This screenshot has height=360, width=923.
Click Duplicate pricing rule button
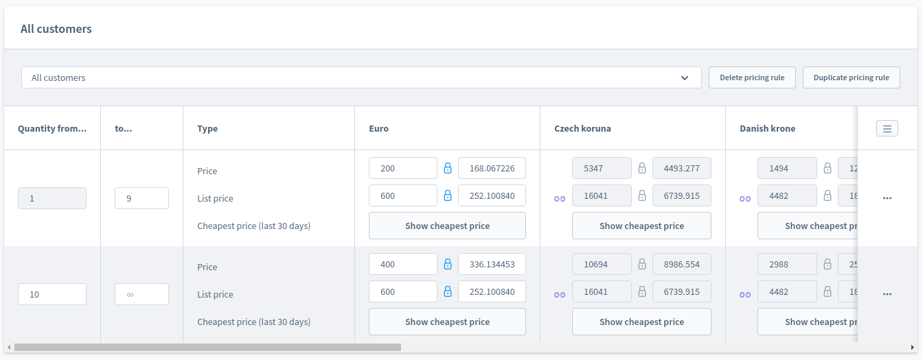tap(851, 77)
